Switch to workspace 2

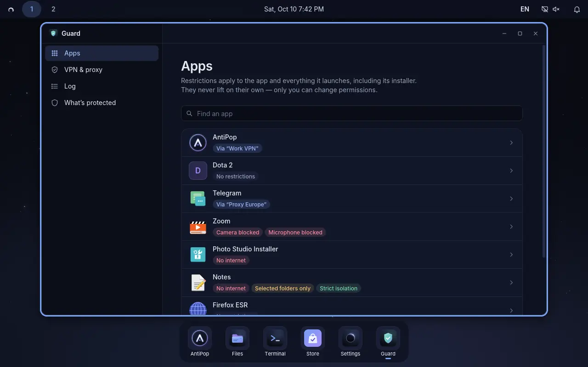tap(53, 9)
